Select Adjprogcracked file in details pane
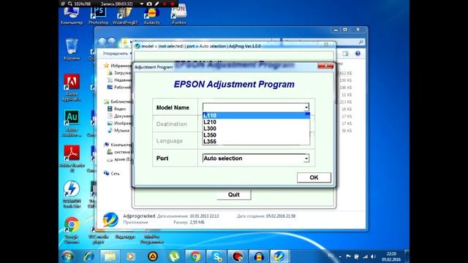 pos(139,216)
